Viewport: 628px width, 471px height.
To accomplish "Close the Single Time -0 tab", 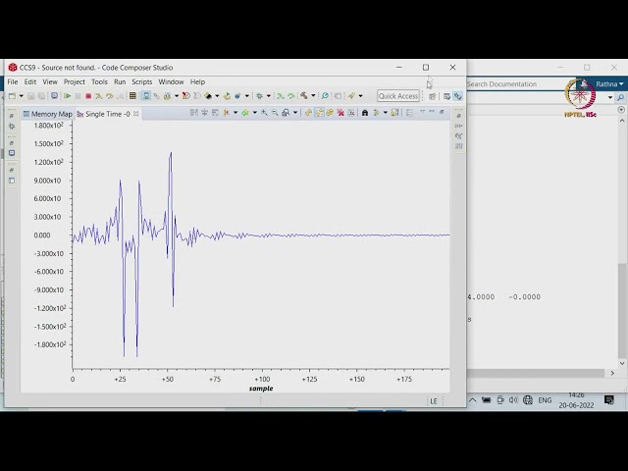I will tap(136, 114).
